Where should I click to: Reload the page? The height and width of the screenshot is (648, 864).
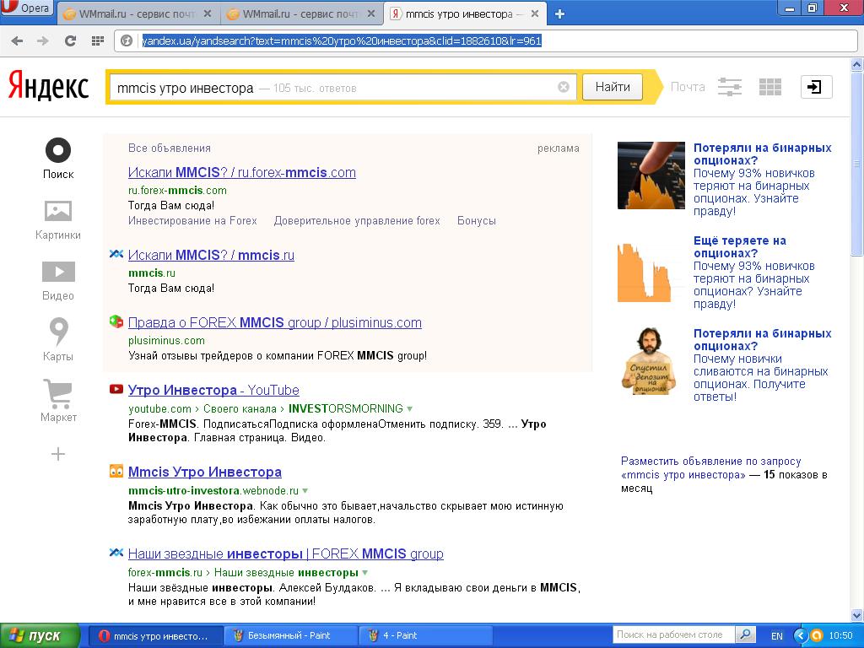pos(70,40)
